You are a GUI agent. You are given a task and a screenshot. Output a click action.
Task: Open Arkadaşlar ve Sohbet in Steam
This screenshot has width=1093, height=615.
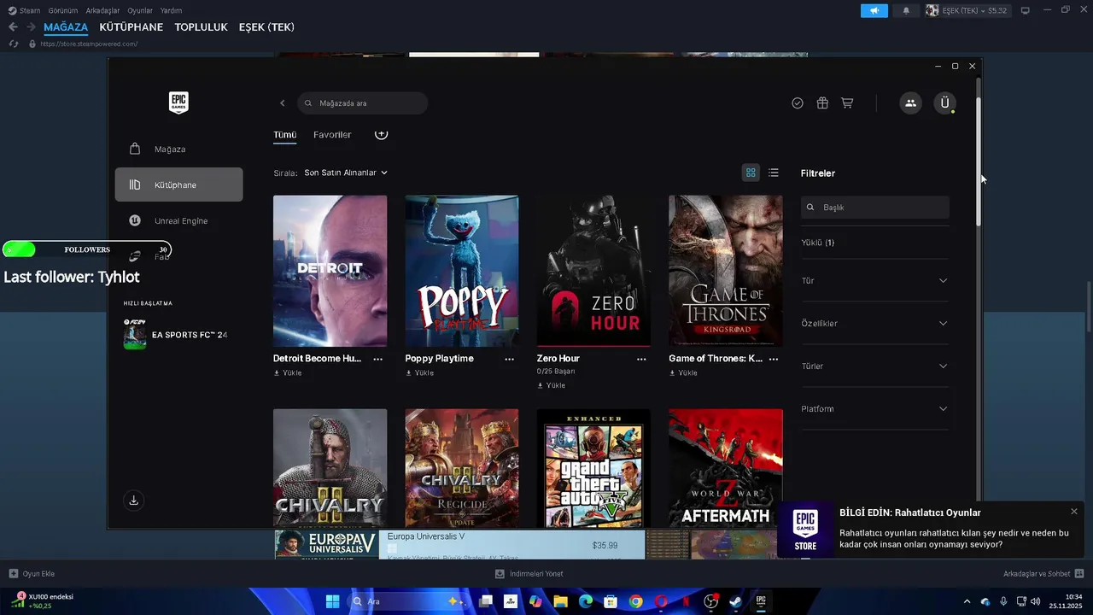pyautogui.click(x=1043, y=573)
